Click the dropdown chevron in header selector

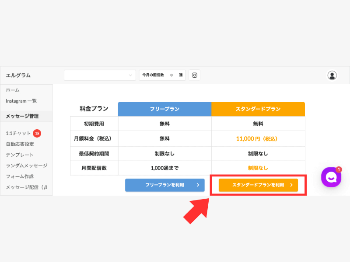130,75
